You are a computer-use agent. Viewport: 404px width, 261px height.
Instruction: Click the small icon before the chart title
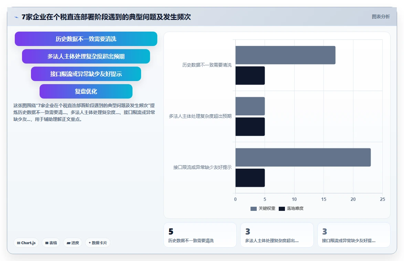tap(17, 17)
